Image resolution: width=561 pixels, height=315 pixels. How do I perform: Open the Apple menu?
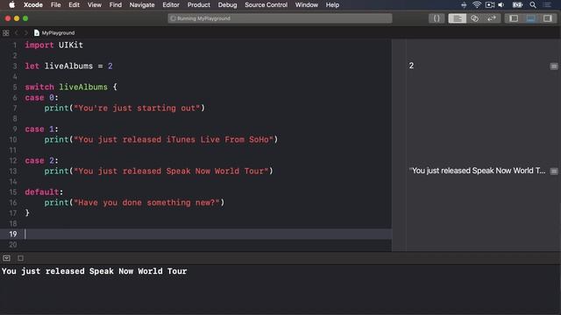pyautogui.click(x=11, y=4)
